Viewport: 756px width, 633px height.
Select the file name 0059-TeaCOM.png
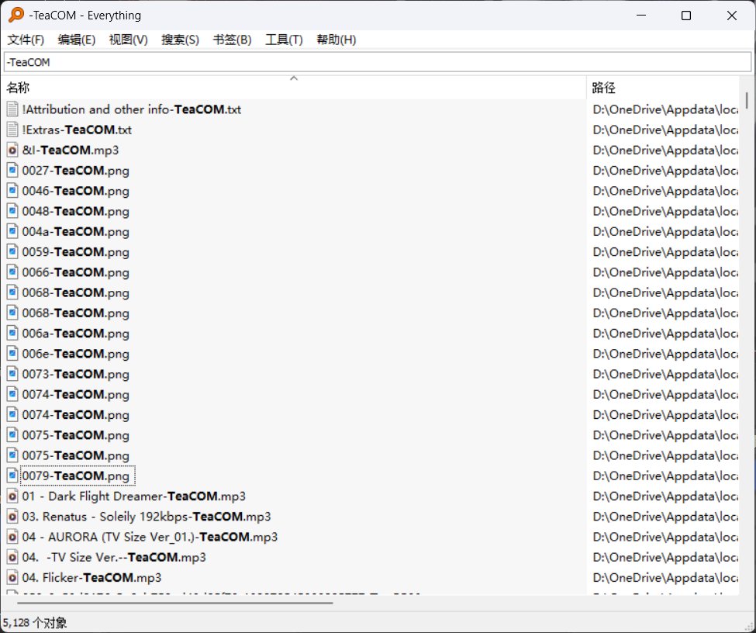point(76,252)
